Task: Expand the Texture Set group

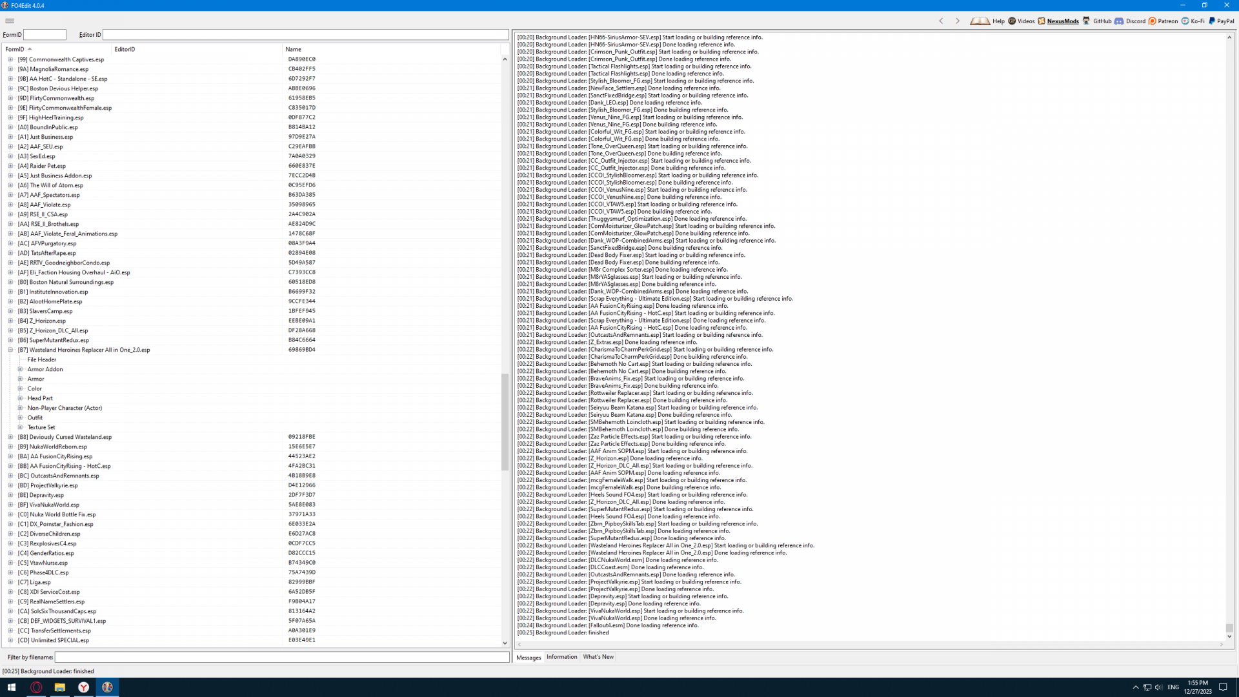Action: pos(20,427)
